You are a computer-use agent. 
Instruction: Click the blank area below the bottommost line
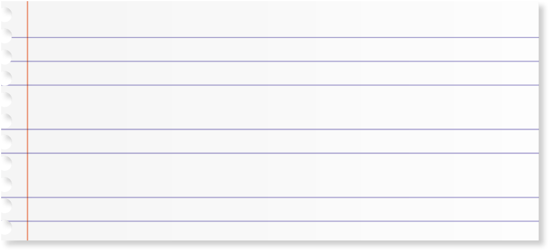tap(277, 231)
